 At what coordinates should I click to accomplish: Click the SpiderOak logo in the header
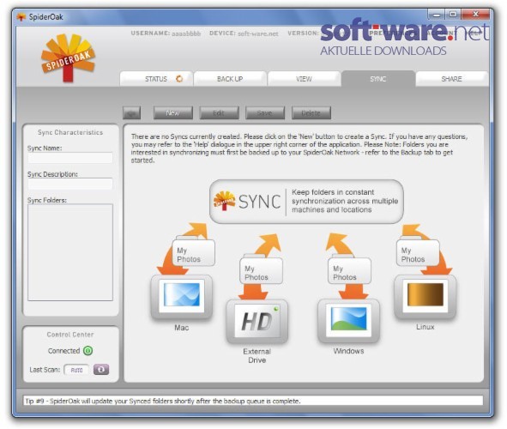69,57
